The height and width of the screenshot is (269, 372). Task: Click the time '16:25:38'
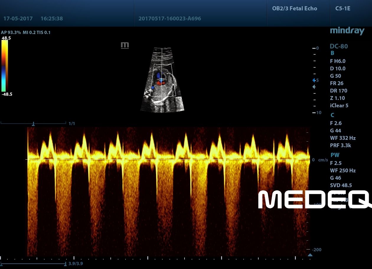52,18
